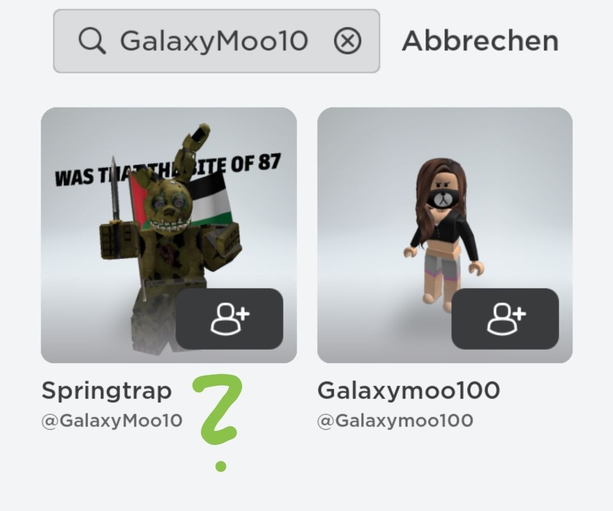This screenshot has height=511, width=613.
Task: Cancel the search via Abbrechen
Action: pyautogui.click(x=480, y=41)
